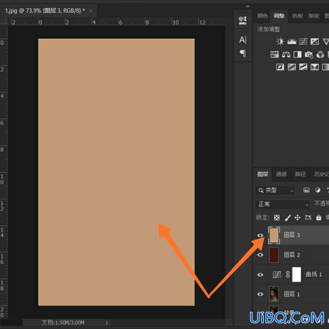Add a Black & White adjustment

[x=298, y=55]
